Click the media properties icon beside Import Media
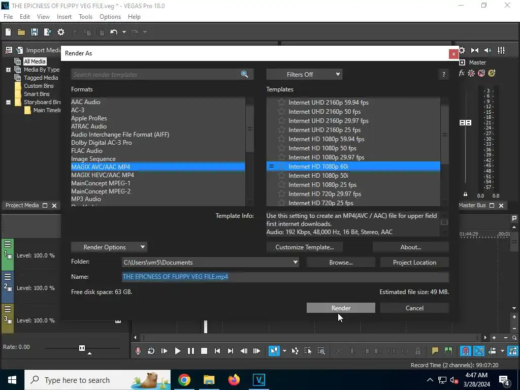 [x=9, y=50]
